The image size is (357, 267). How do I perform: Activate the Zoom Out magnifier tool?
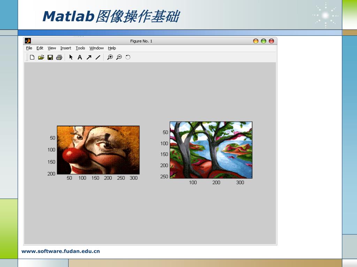point(119,57)
